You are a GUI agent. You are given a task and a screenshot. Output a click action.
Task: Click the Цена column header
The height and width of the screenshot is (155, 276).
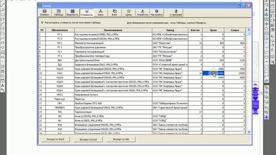[213, 30]
